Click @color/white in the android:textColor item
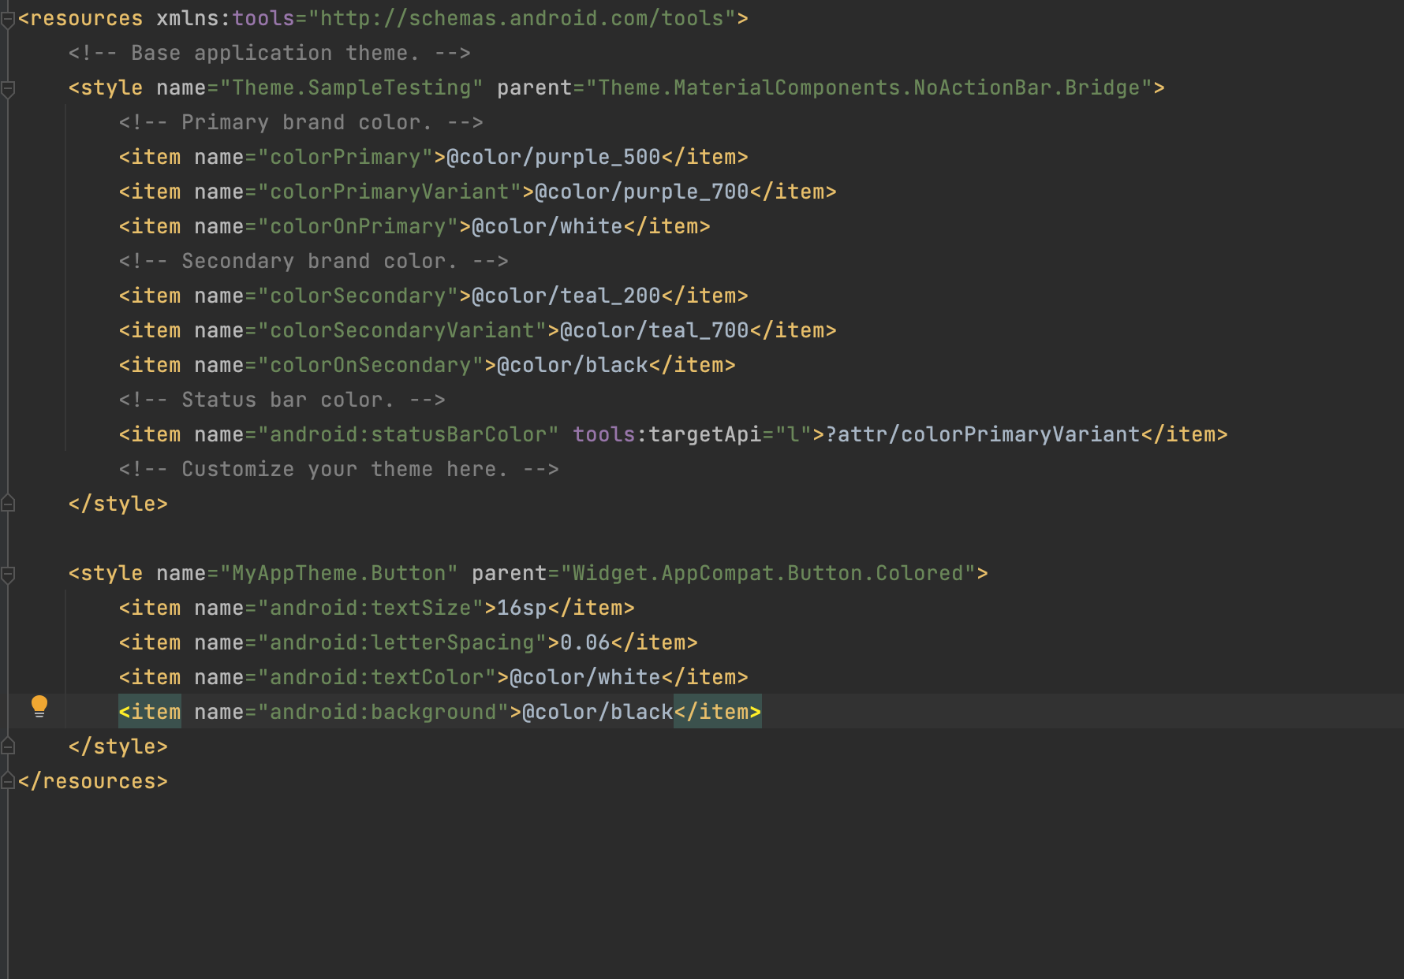The image size is (1404, 979). 585,678
